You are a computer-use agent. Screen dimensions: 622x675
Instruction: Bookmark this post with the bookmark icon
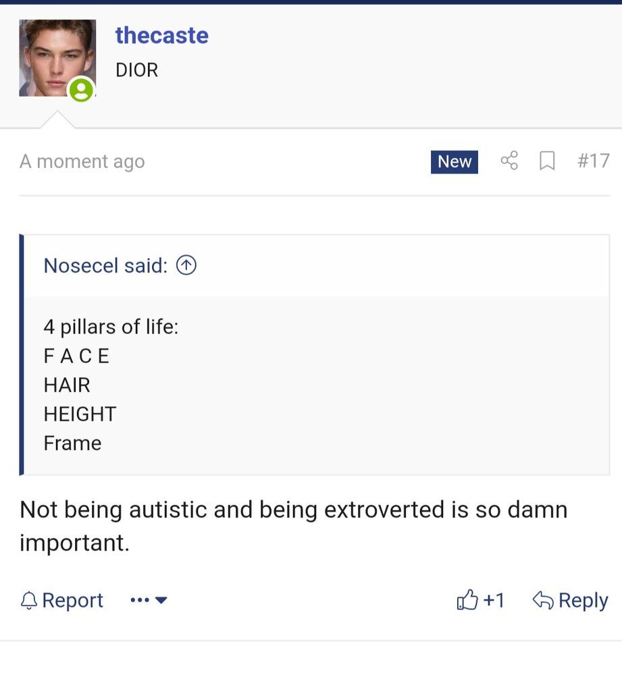click(547, 161)
